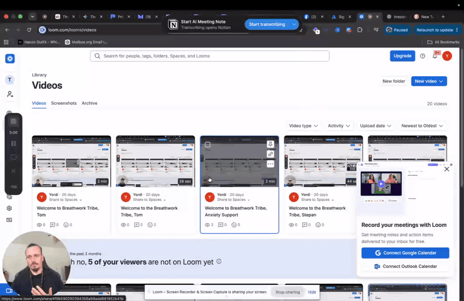Viewport: 464px width, 301px height.
Task: Close the Record your meetings popup
Action: coord(446,169)
